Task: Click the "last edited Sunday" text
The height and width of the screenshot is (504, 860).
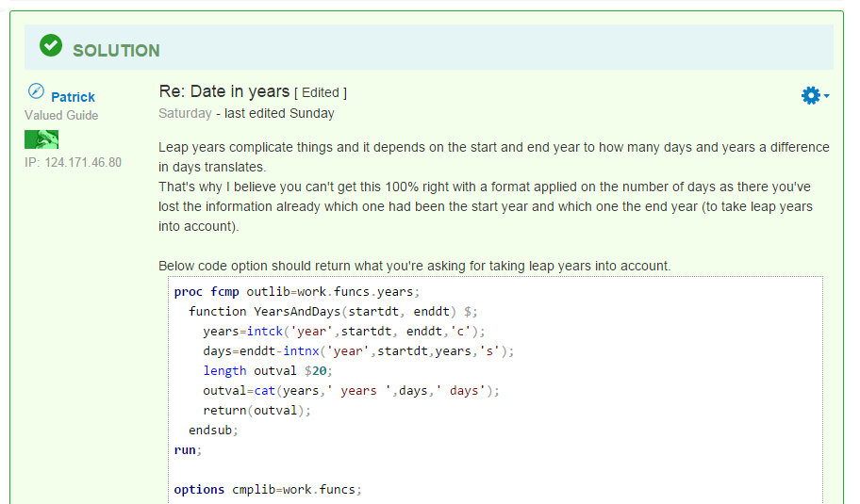Action: (x=279, y=113)
